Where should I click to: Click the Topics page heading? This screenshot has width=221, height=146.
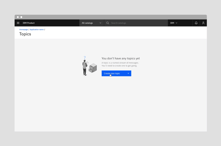click(x=25, y=34)
